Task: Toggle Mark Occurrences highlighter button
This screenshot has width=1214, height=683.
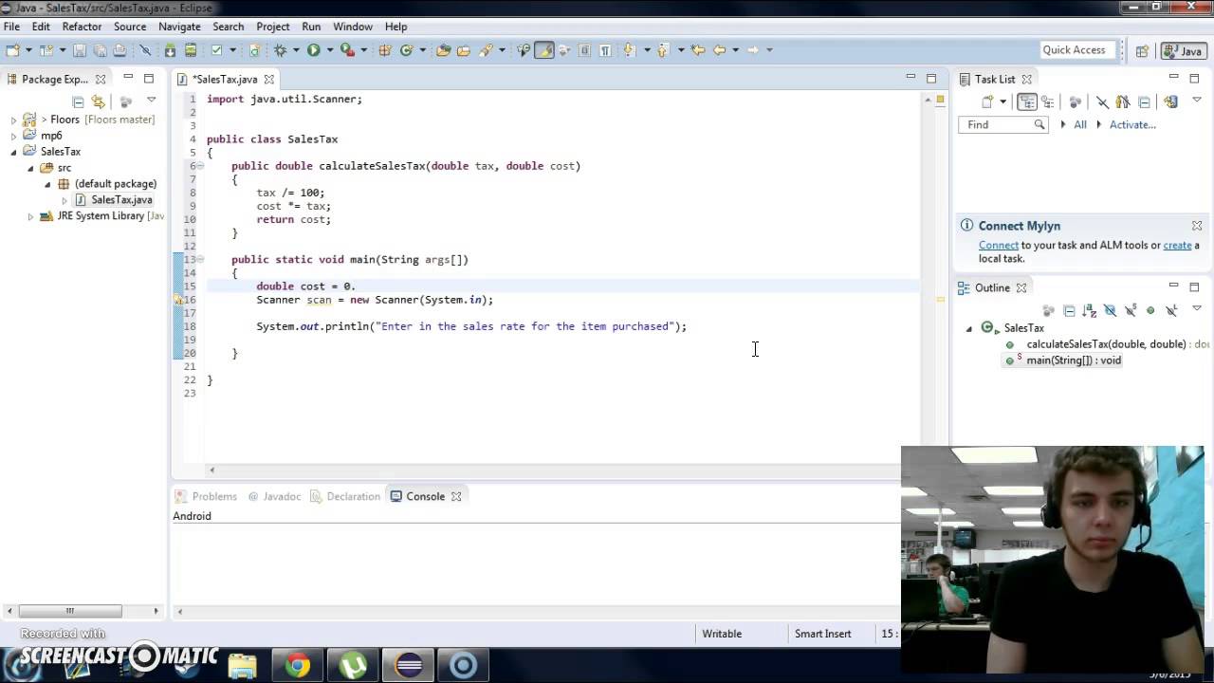Action: click(544, 50)
